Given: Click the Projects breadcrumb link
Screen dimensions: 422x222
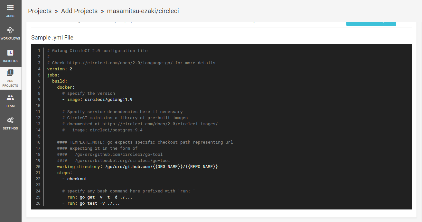Looking at the screenshot, I should (40, 11).
